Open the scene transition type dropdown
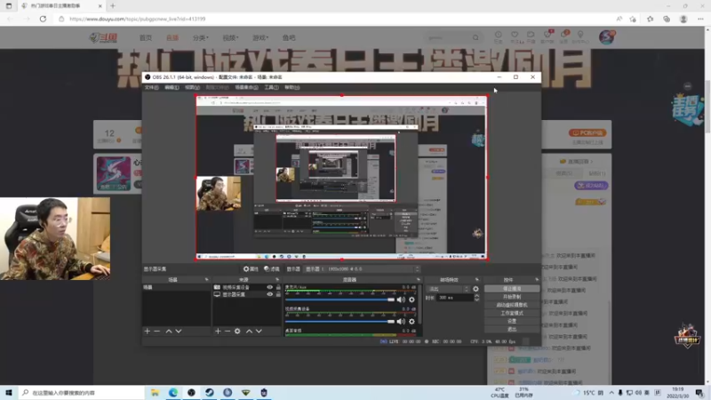Viewport: 711px width, 400px height. point(449,289)
